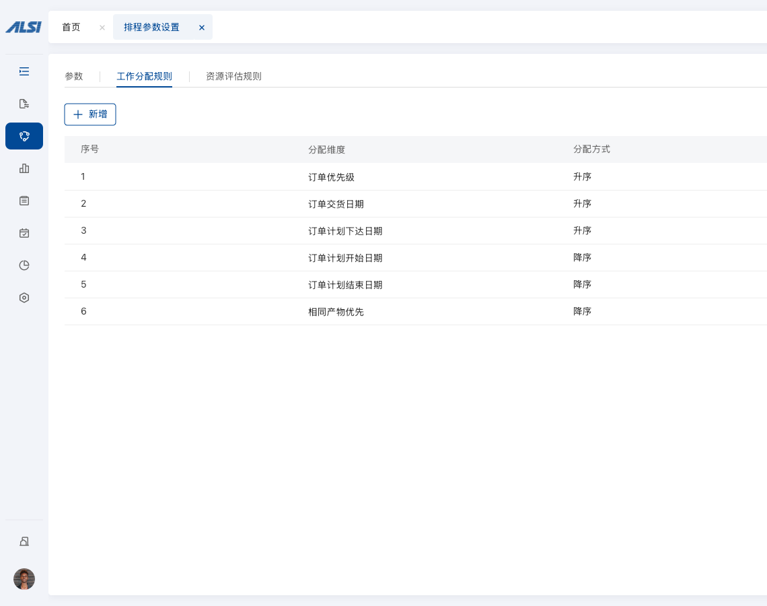Close the 首页 tab
Viewport: 767px width, 606px height.
102,28
